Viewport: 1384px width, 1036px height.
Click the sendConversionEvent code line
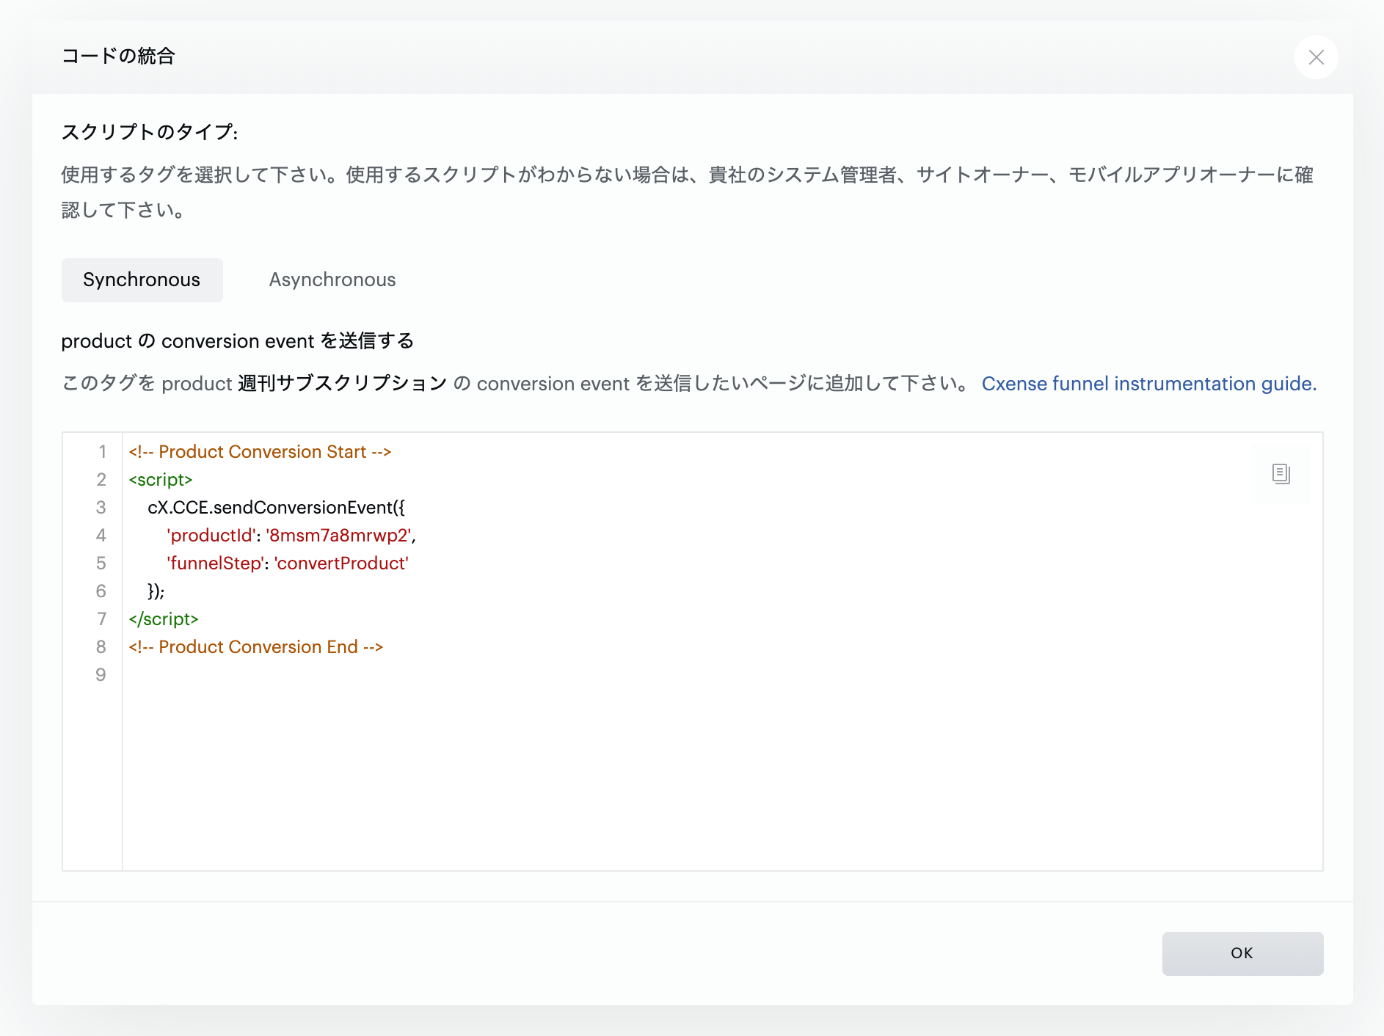coord(276,508)
